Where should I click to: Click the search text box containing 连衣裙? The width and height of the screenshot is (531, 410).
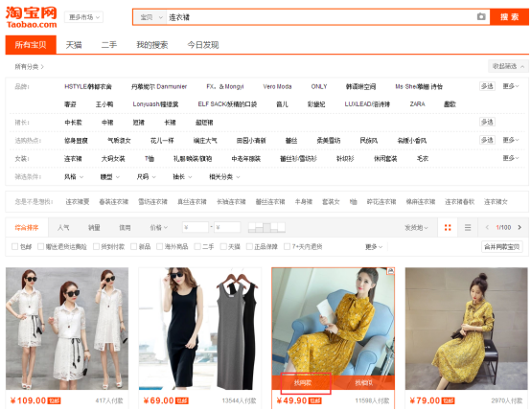321,17
